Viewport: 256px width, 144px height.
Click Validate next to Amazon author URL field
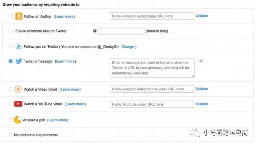202,16
